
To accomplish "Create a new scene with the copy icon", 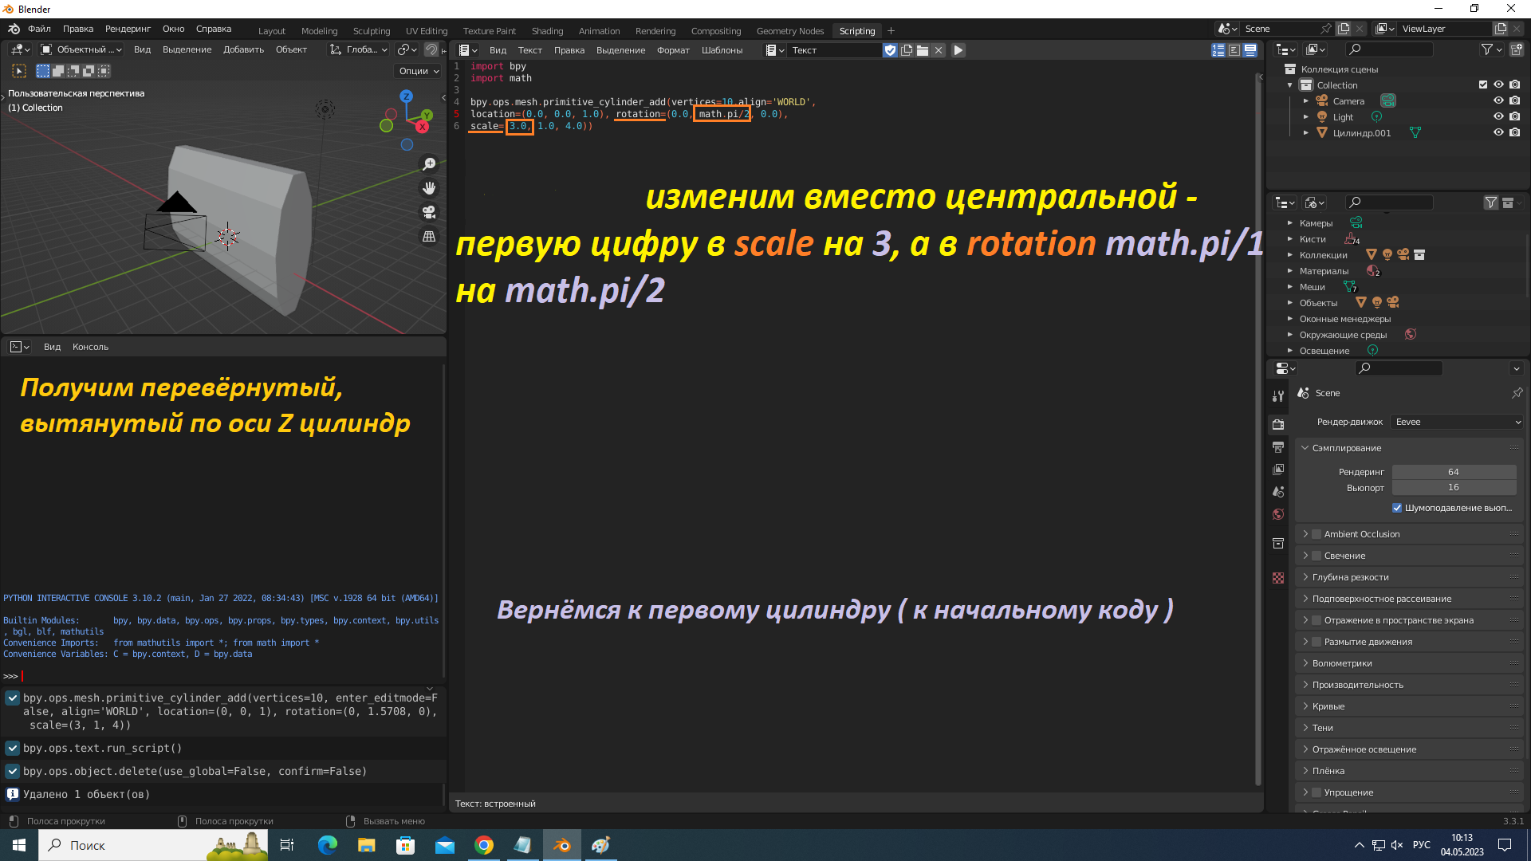I will click(x=1344, y=29).
